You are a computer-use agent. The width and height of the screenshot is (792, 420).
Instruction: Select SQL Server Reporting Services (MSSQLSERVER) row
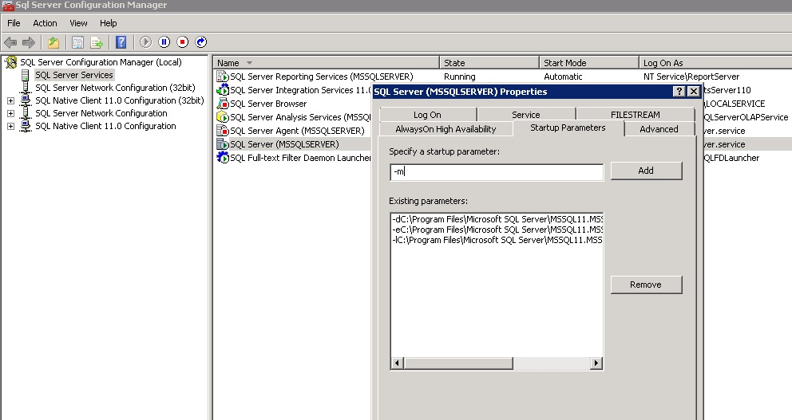coord(321,77)
